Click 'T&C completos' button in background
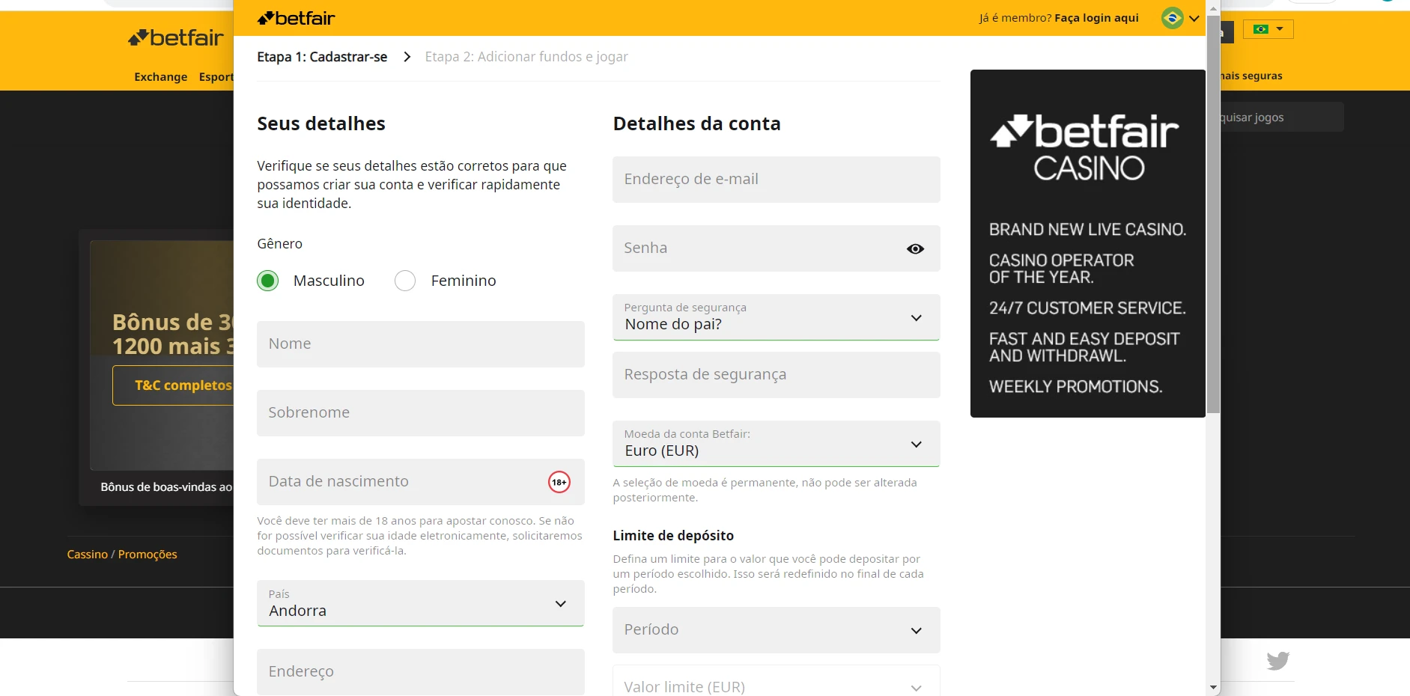The height and width of the screenshot is (696, 1410). [174, 385]
